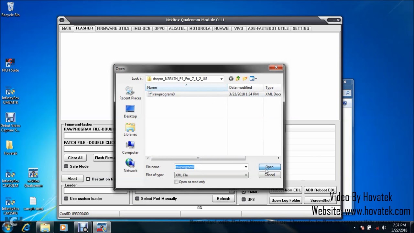The height and width of the screenshot is (233, 414).
Task: Enable Use custom loader checkbox
Action: (66, 199)
